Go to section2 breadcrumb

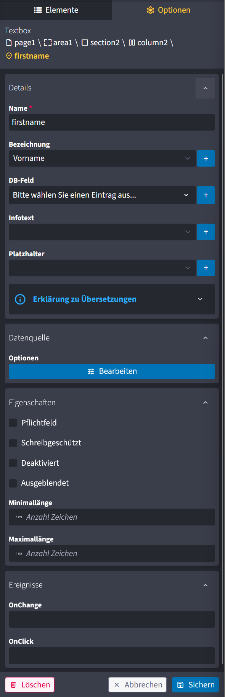point(101,43)
